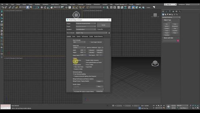
Task: Click the Perspective viewport ViewCube
Action: [x=155, y=63]
